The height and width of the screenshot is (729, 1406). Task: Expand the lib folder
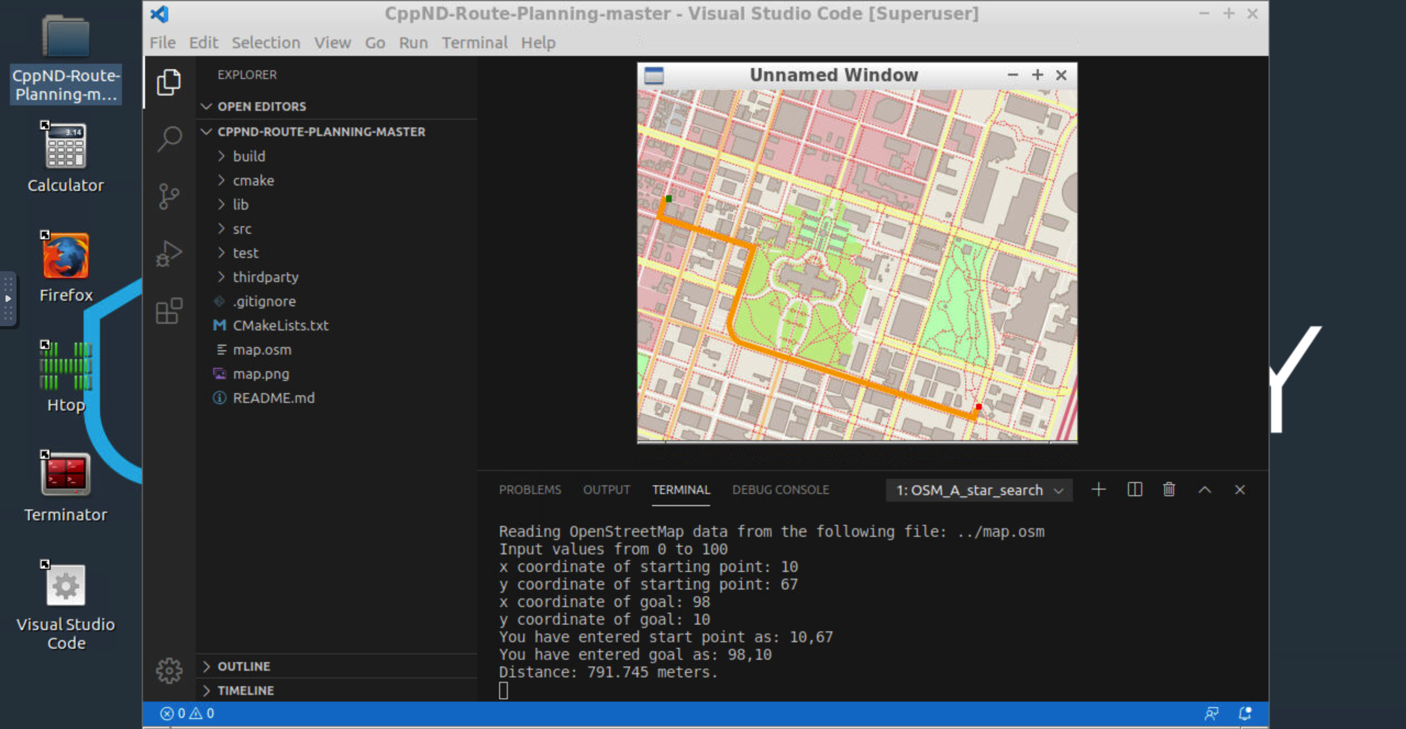click(336, 205)
